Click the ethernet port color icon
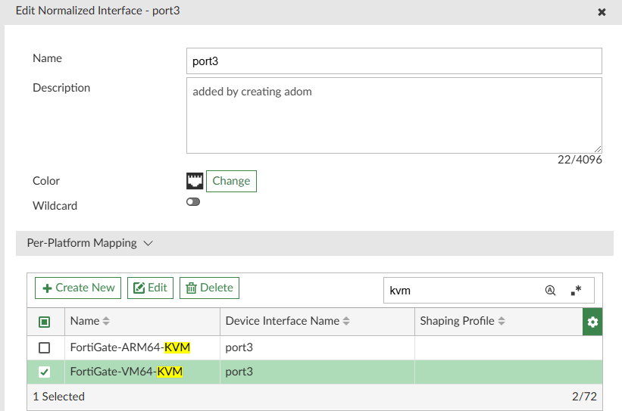The image size is (622, 411). 195,181
